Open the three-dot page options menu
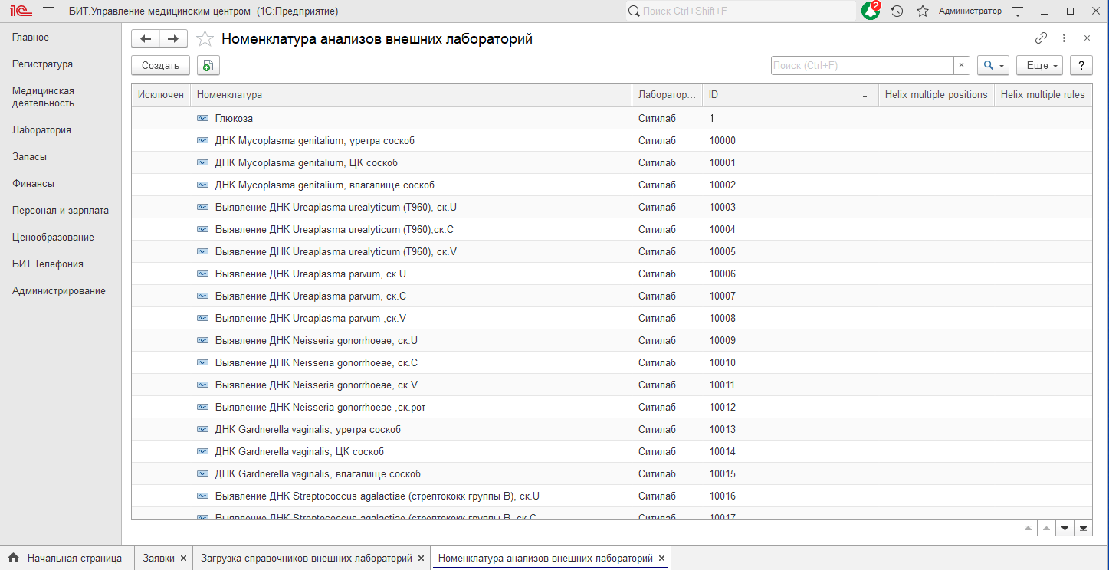1109x570 pixels. pos(1064,38)
